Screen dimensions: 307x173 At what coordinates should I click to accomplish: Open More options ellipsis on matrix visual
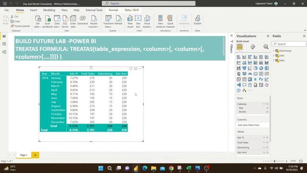141,69
